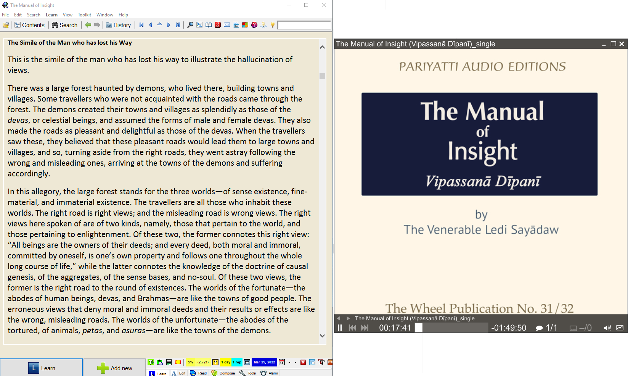Image resolution: width=628 pixels, height=376 pixels.
Task: Open the Help menu
Action: point(123,15)
